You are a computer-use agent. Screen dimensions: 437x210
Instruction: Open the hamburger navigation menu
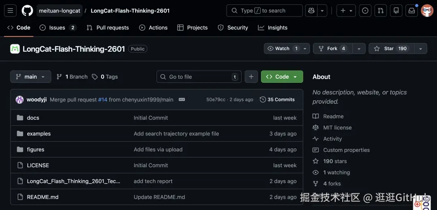pyautogui.click(x=10, y=10)
